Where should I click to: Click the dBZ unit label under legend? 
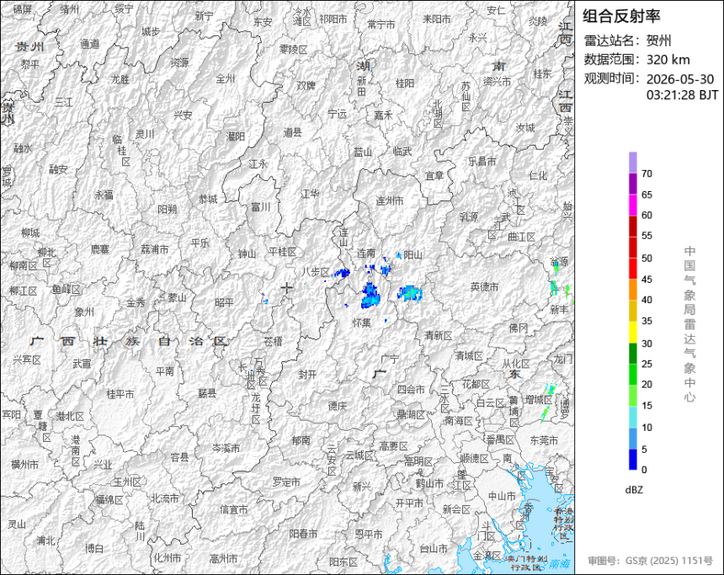point(634,490)
